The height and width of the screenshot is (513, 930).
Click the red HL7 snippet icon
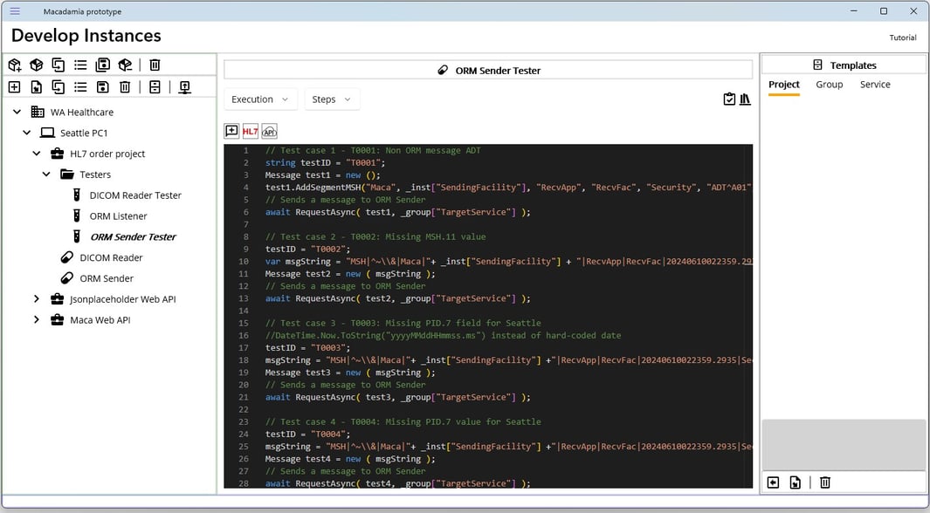[x=251, y=131]
